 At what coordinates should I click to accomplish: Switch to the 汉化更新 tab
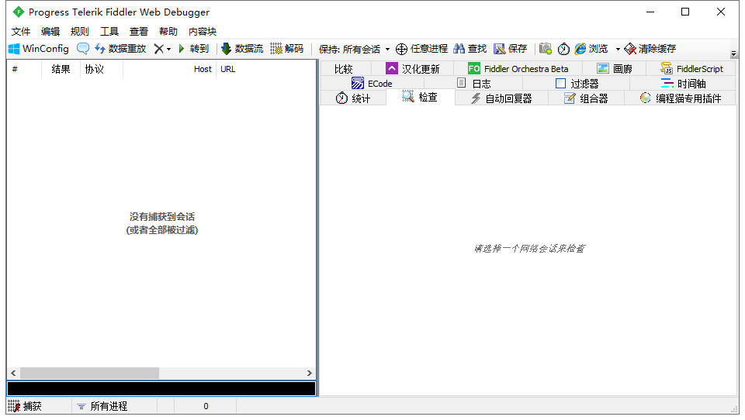[412, 69]
